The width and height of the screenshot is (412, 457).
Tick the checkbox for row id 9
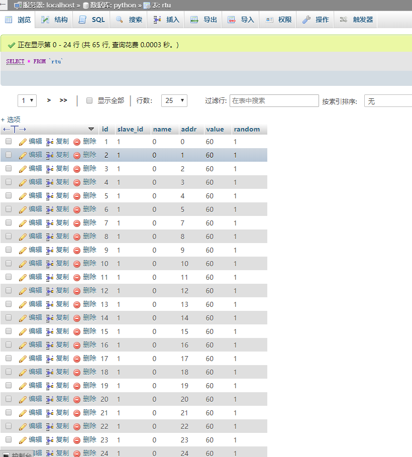(9, 250)
